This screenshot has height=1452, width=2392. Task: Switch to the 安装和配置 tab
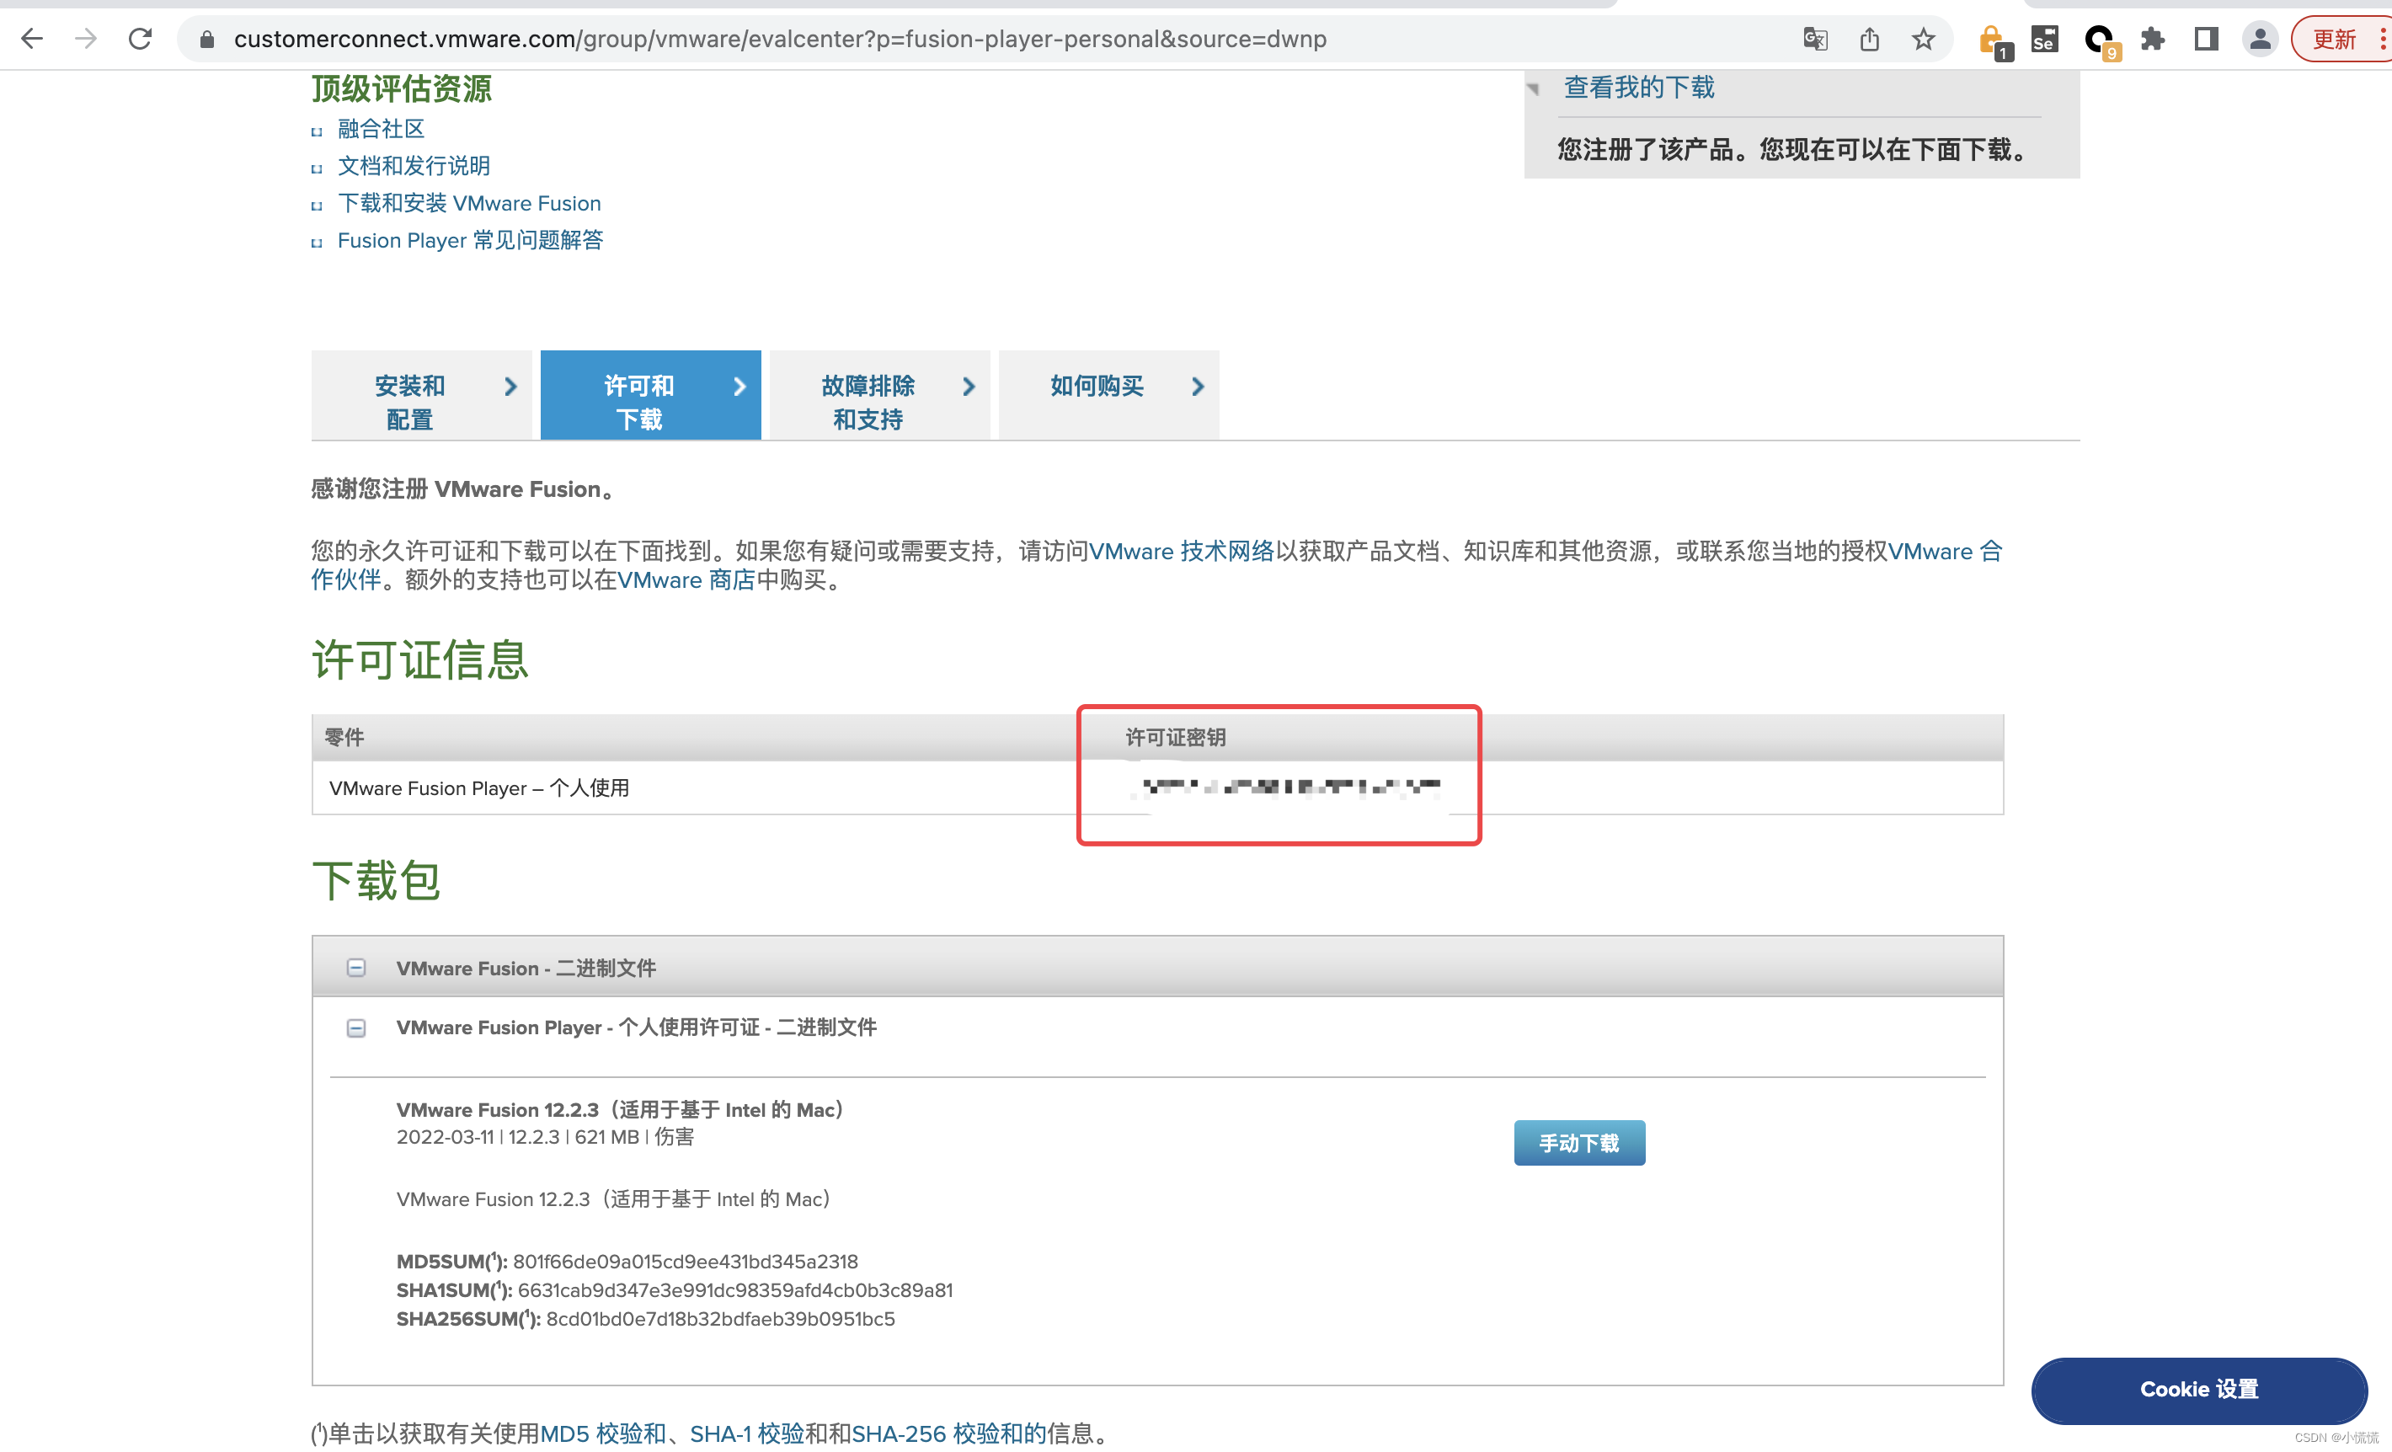[x=421, y=402]
